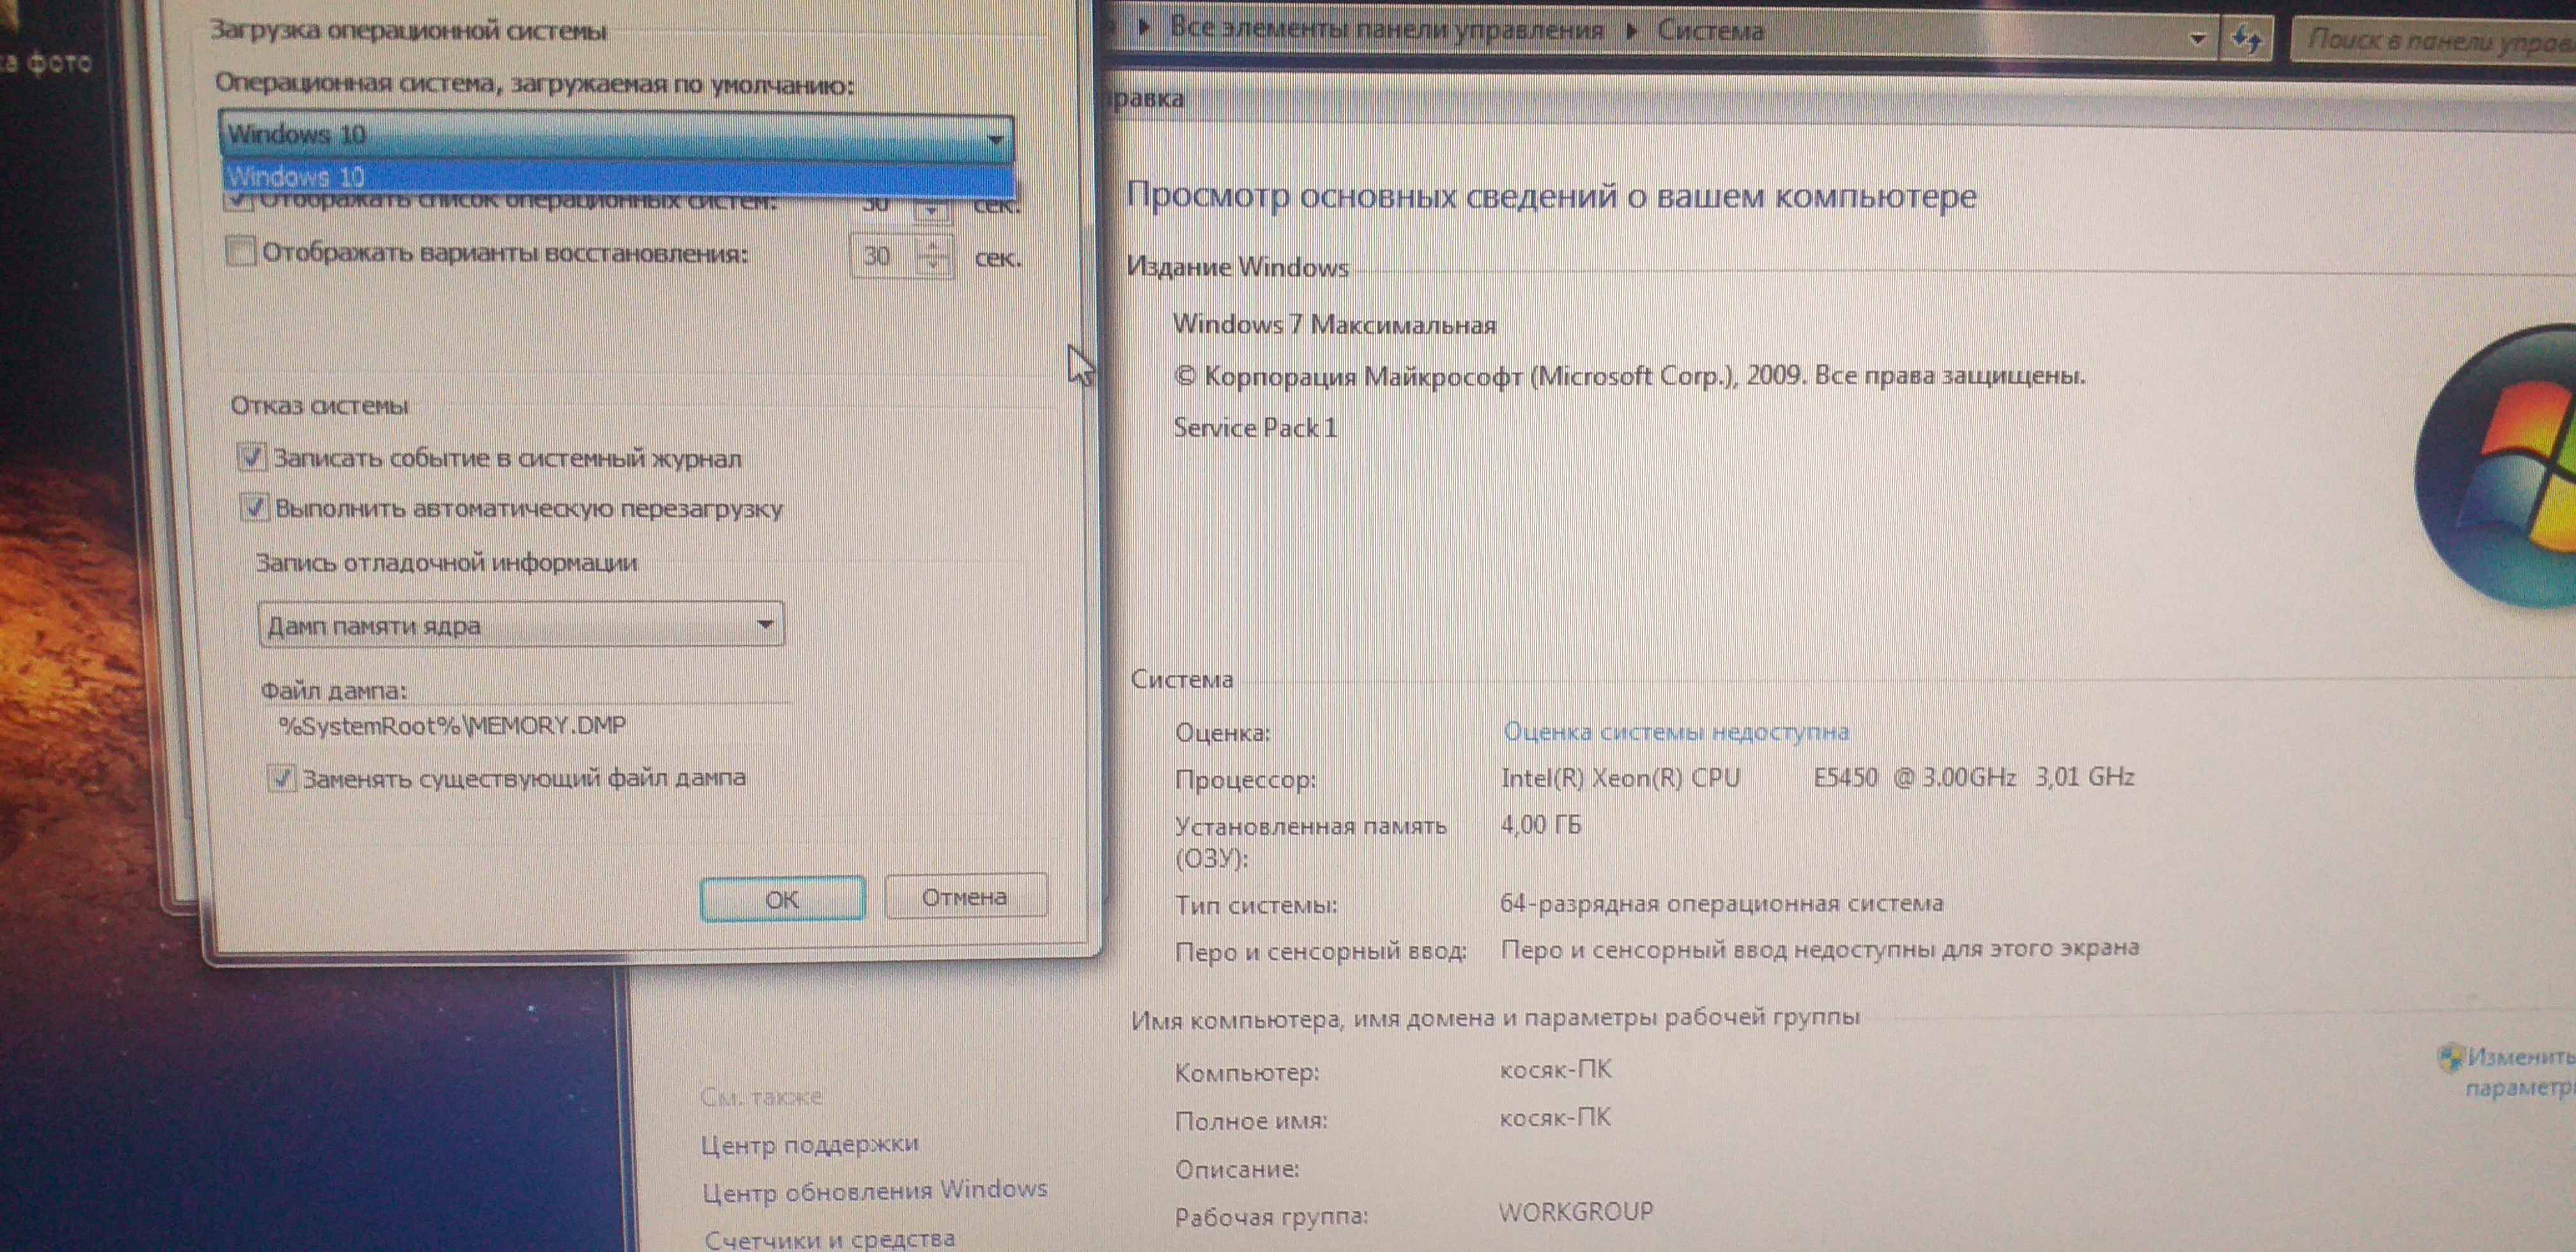Image resolution: width=2576 pixels, height=1252 pixels.
Task: Toggle write event to system log
Action: coord(251,458)
